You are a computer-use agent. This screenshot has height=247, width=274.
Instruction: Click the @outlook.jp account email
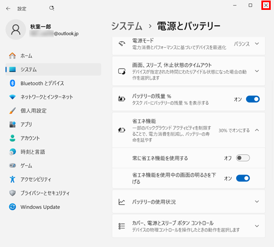tap(54, 33)
